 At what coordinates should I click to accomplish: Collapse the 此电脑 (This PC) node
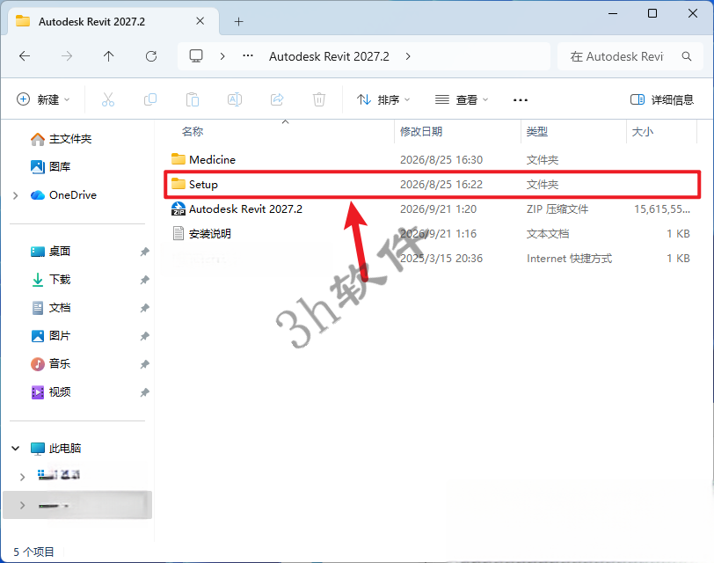point(16,449)
